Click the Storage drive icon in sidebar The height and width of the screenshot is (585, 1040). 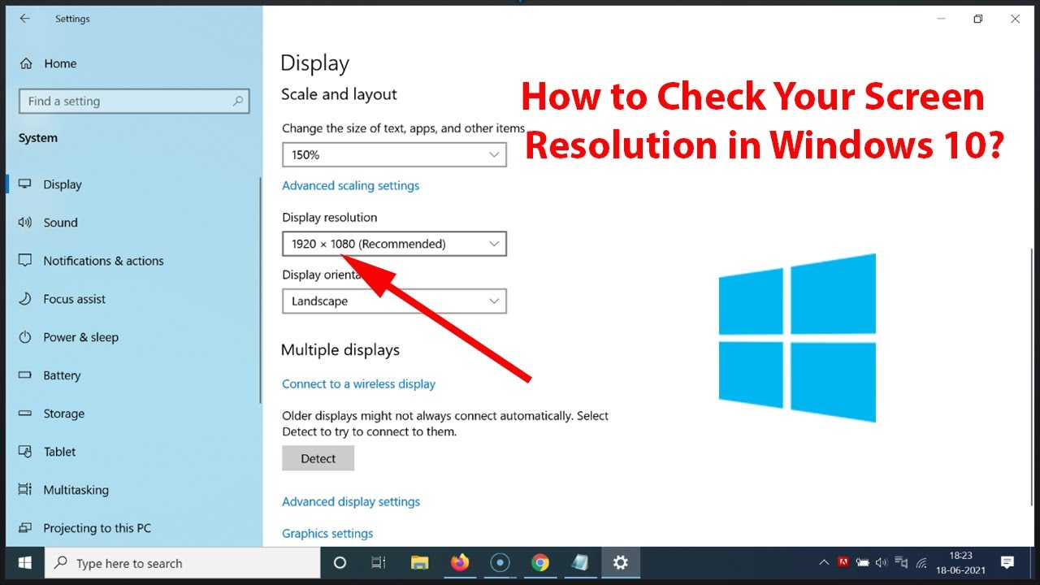pos(26,414)
